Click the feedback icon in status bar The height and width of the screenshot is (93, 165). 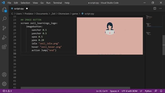point(156,91)
